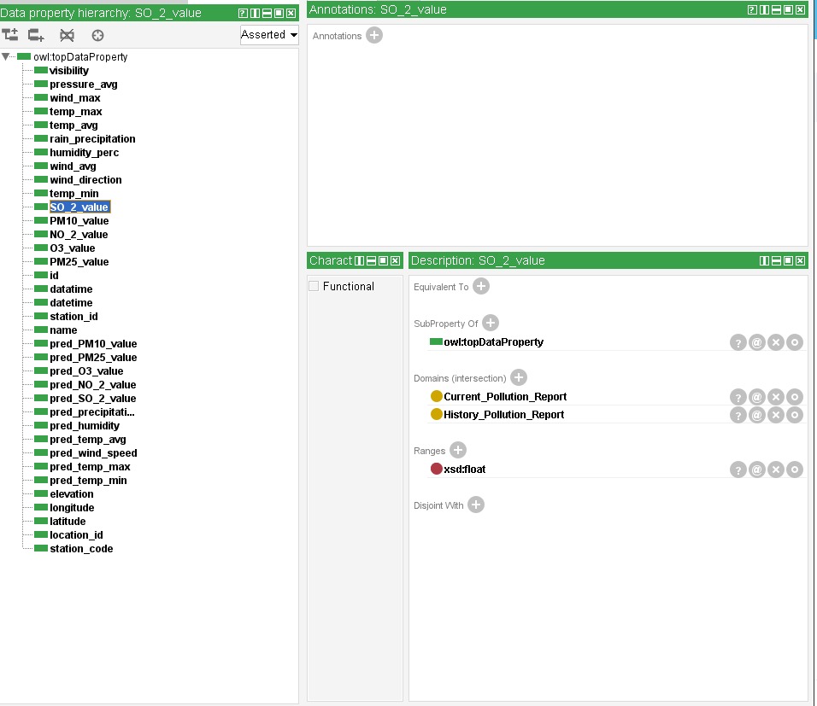Split Data property hierarchy panel vertically
This screenshot has height=706, width=817.
coord(255,13)
